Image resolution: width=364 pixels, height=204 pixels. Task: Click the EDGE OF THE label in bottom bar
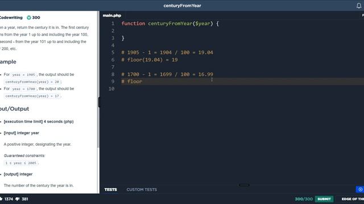coord(353,199)
